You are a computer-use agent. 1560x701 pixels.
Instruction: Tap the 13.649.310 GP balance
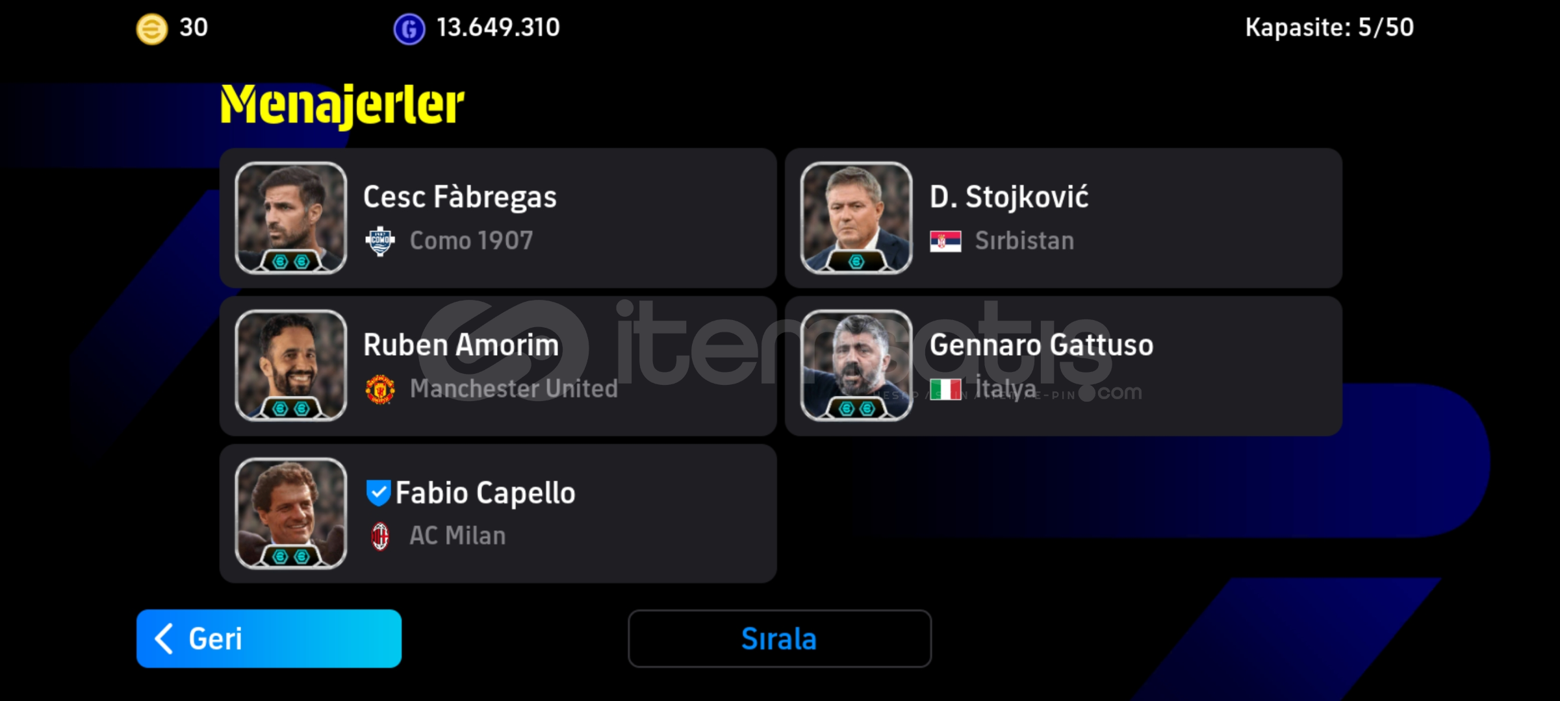tap(498, 27)
